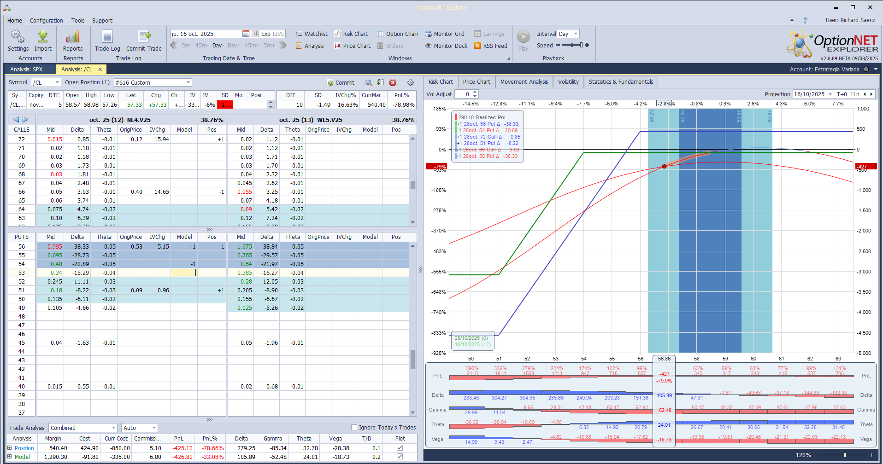883x464 pixels.
Task: Click the T+0 projection label
Action: pos(842,94)
